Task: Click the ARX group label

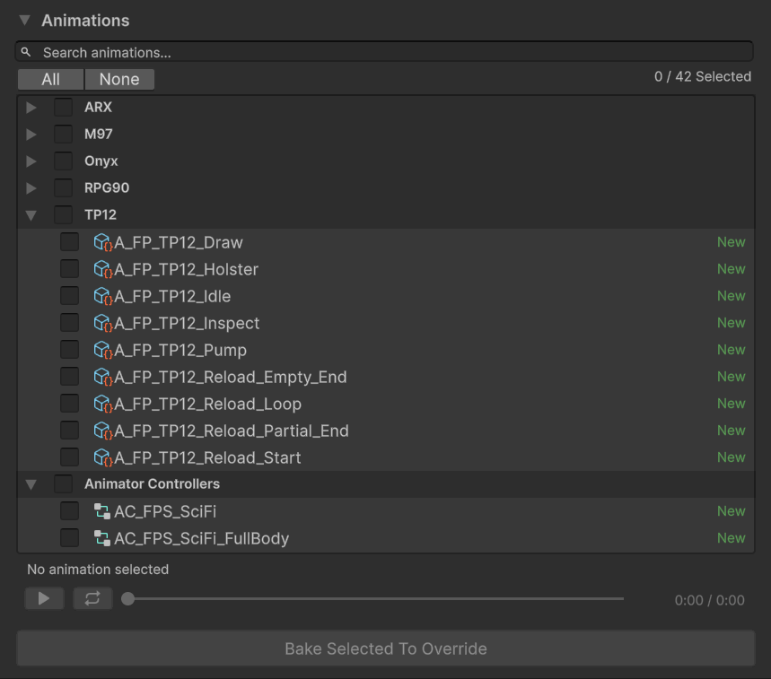Action: pyautogui.click(x=98, y=107)
